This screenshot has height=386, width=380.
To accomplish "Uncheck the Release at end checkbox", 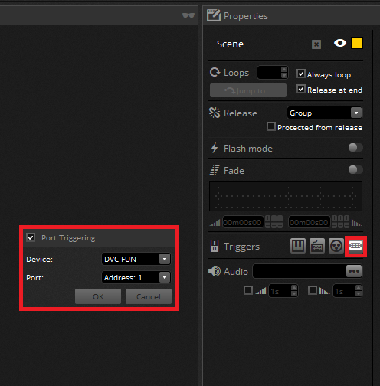I will coord(301,89).
